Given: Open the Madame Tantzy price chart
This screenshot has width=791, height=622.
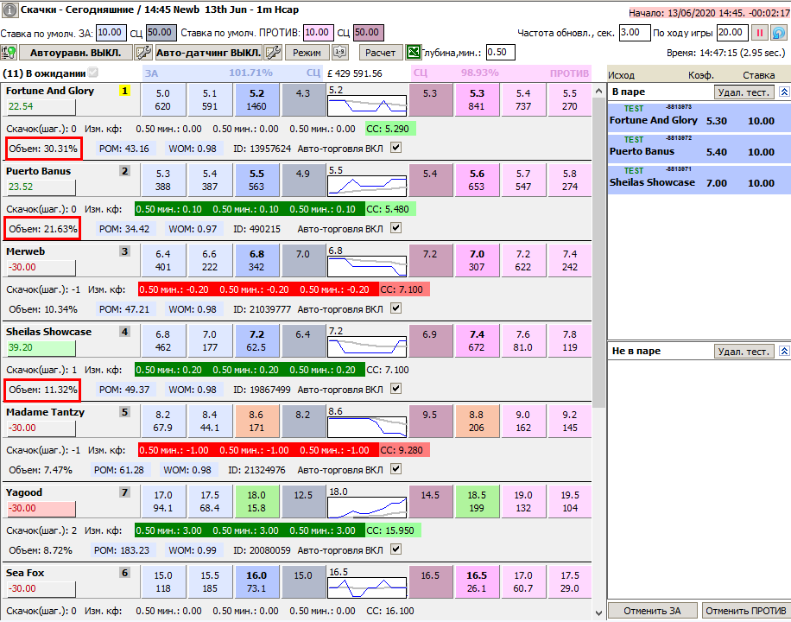Looking at the screenshot, I should [x=367, y=427].
